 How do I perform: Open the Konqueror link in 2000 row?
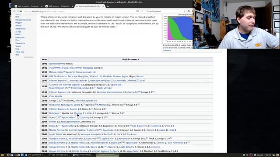(54, 105)
